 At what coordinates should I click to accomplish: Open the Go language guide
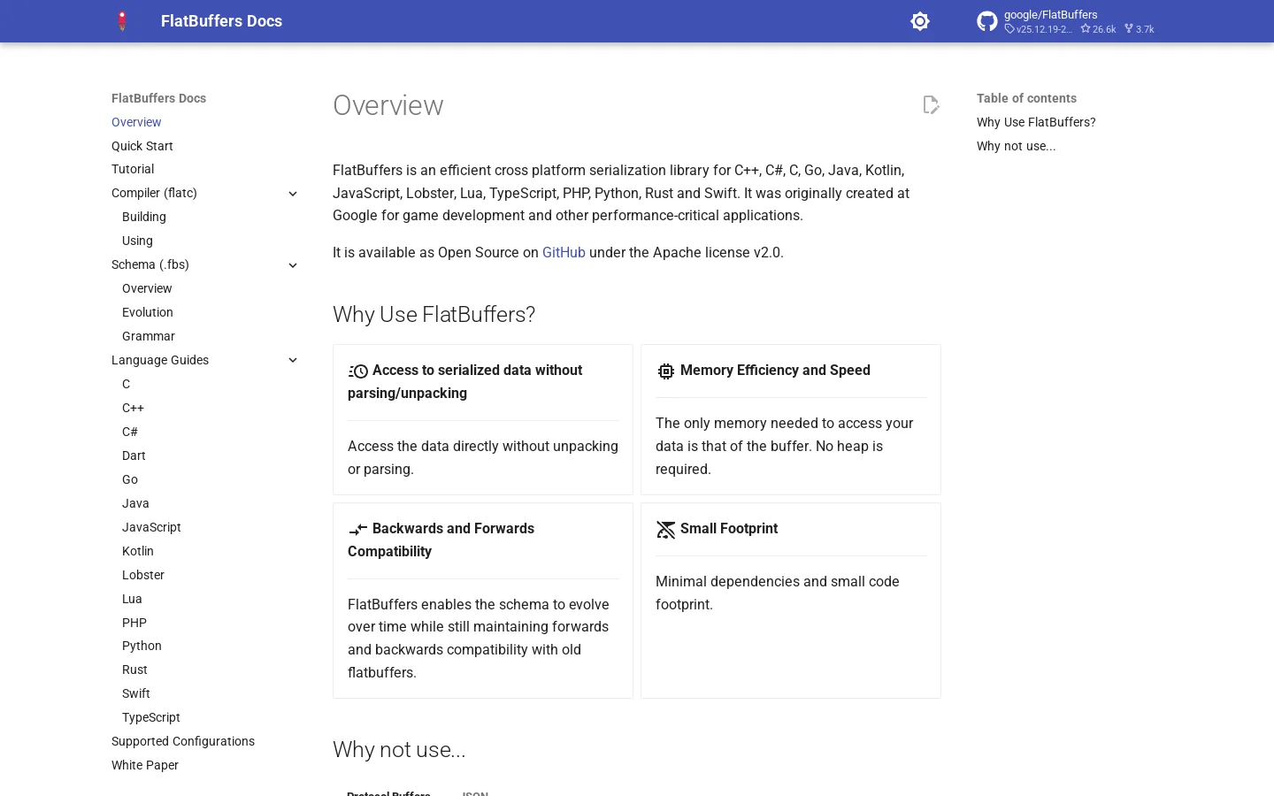[x=130, y=479]
